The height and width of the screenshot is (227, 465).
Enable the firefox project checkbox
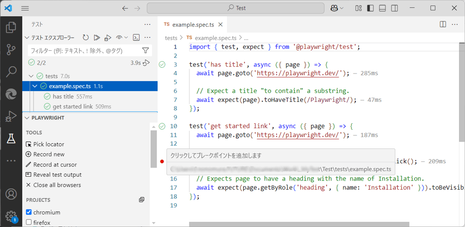click(x=29, y=222)
